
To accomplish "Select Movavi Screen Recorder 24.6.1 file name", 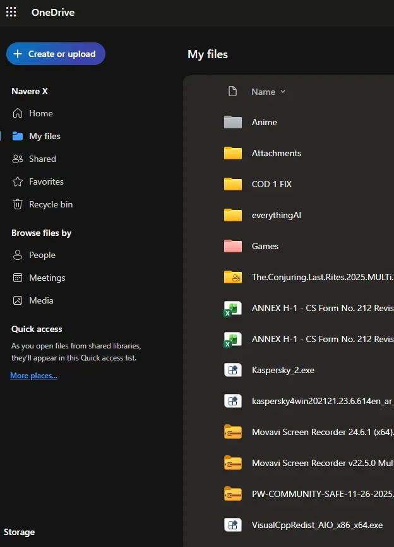I will click(x=323, y=432).
